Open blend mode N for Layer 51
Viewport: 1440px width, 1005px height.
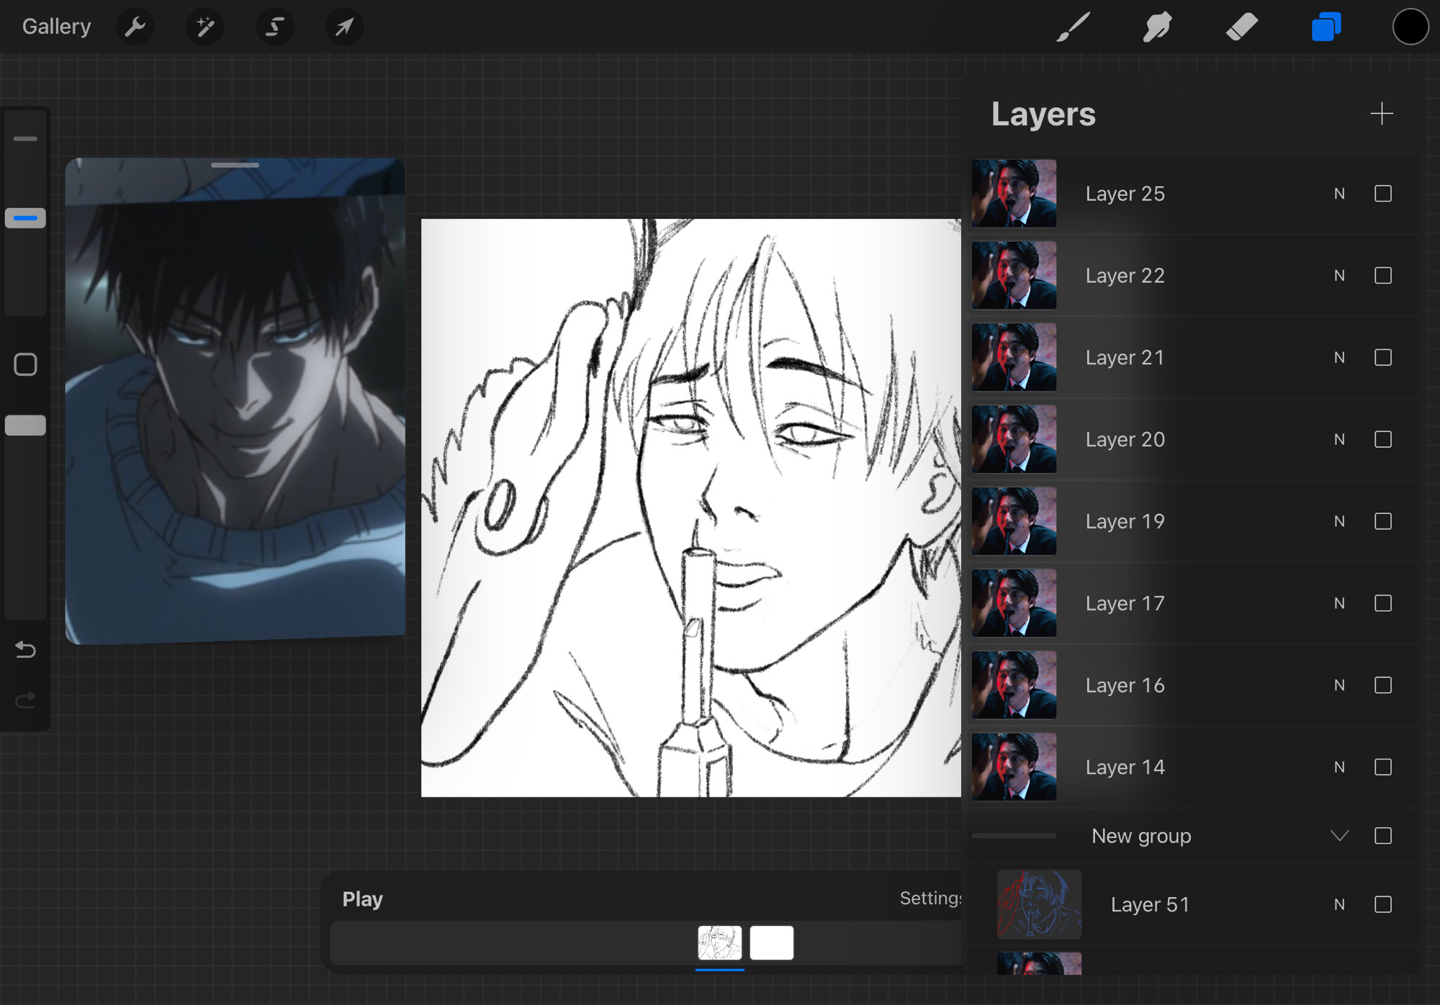1339,904
